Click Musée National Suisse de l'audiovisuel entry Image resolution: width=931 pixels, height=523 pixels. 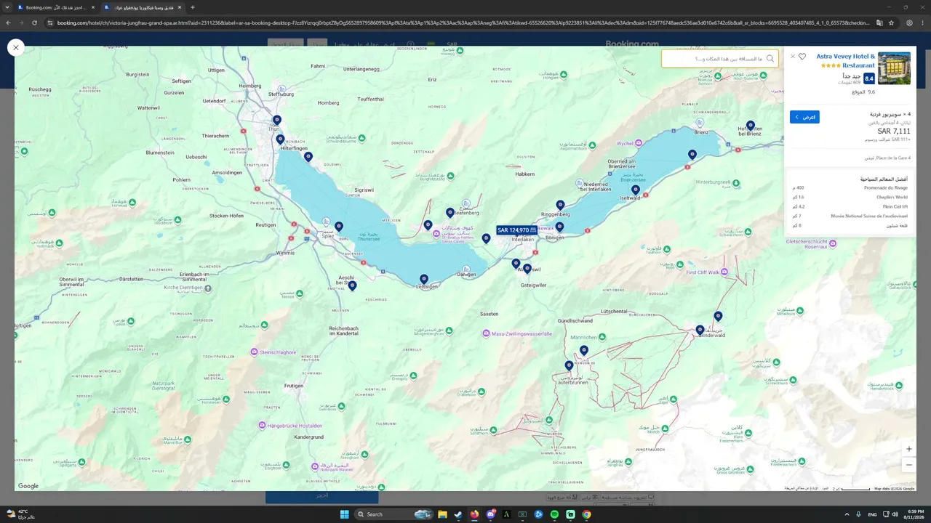(870, 216)
